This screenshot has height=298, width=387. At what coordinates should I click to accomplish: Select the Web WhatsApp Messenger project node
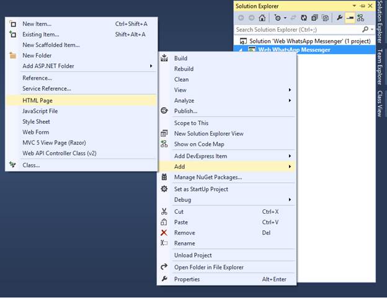[305, 50]
